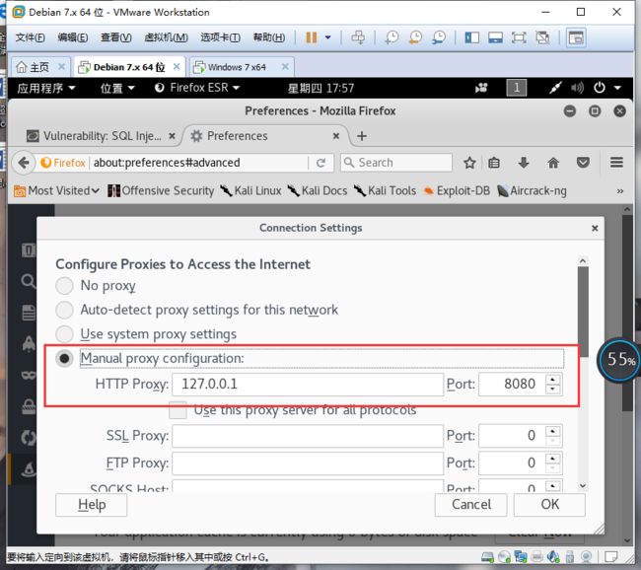Select Auto-detect proxy settings for this network
This screenshot has height=570, width=641.
[x=64, y=310]
